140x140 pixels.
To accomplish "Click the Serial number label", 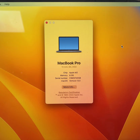I will point(61,78).
